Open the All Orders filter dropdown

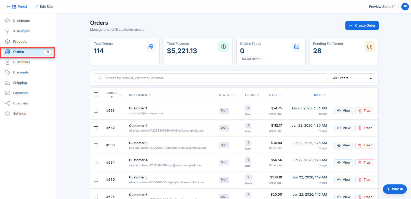pyautogui.click(x=352, y=78)
